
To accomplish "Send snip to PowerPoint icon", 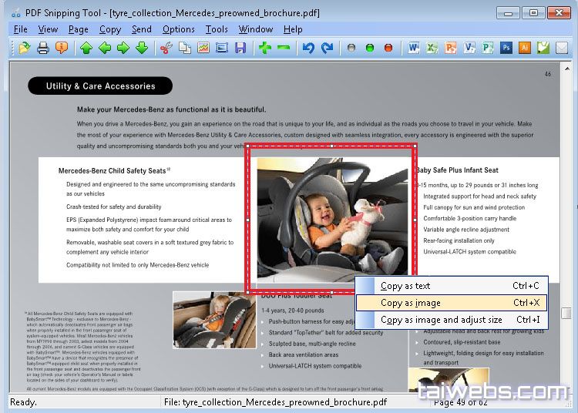I will (x=451, y=48).
